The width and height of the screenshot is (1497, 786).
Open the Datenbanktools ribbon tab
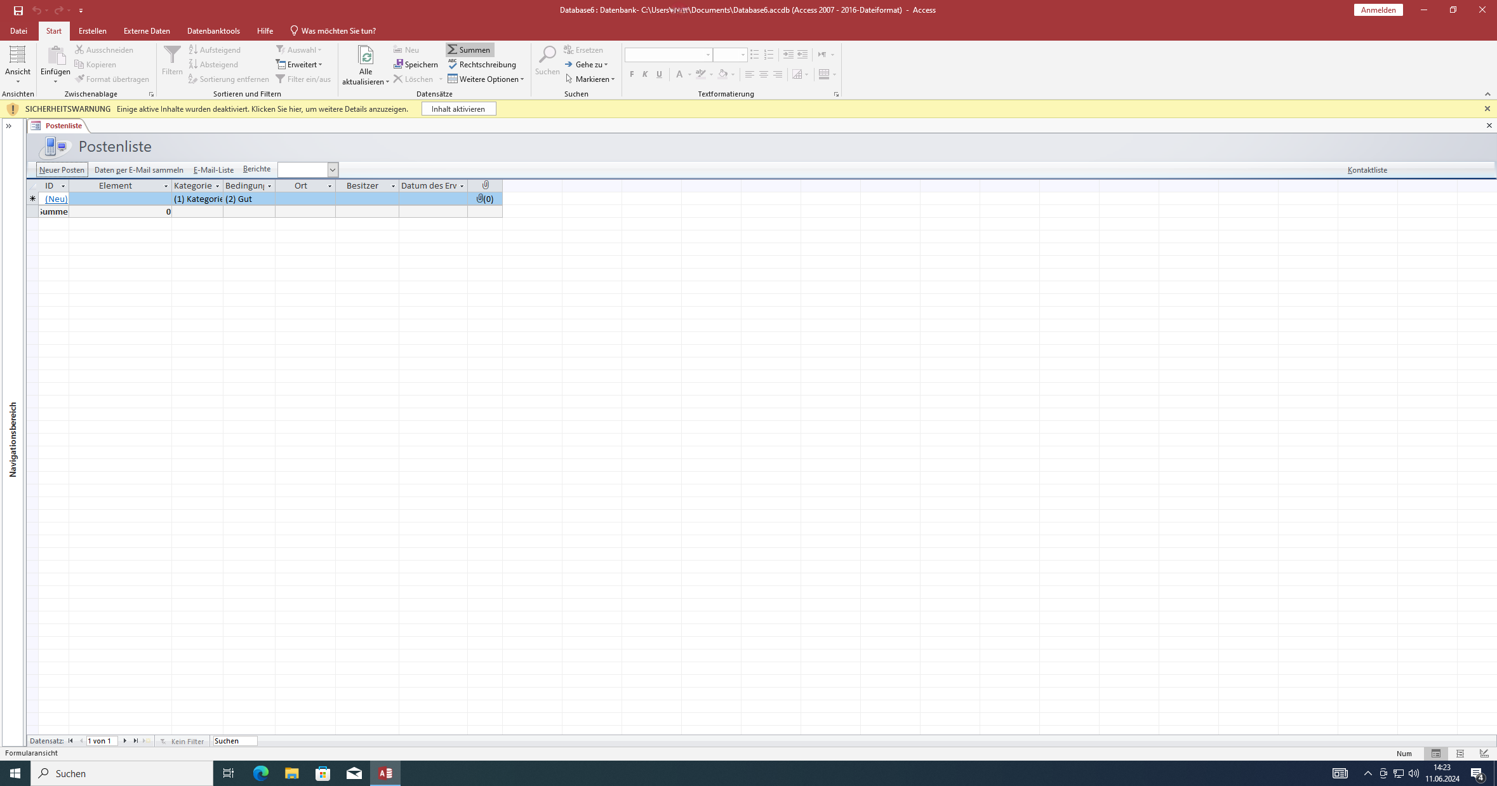[213, 30]
